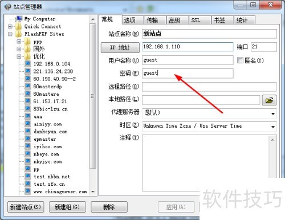This screenshot has height=220, width=285.
Task: Click the Quick Connect folder icon
Action: click(19, 26)
